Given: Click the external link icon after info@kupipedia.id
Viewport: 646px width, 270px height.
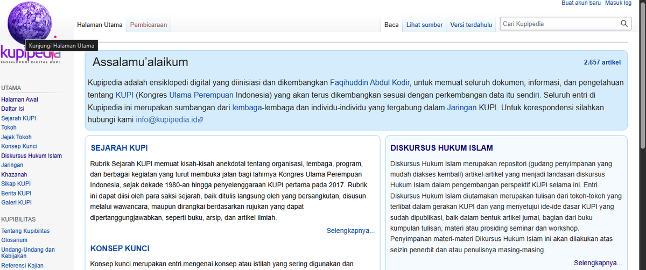Looking at the screenshot, I should 200,120.
